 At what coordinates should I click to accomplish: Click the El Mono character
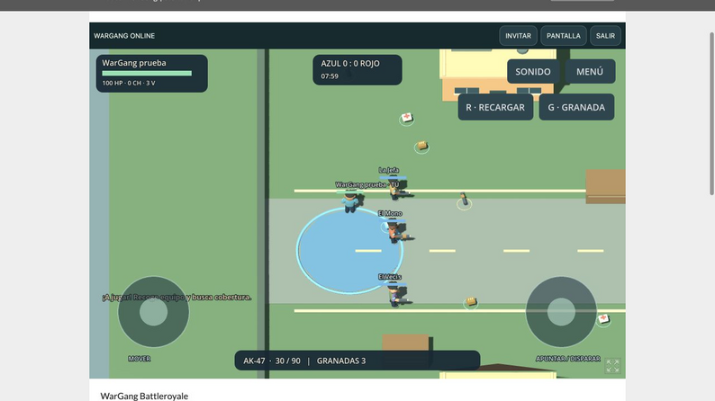click(394, 232)
